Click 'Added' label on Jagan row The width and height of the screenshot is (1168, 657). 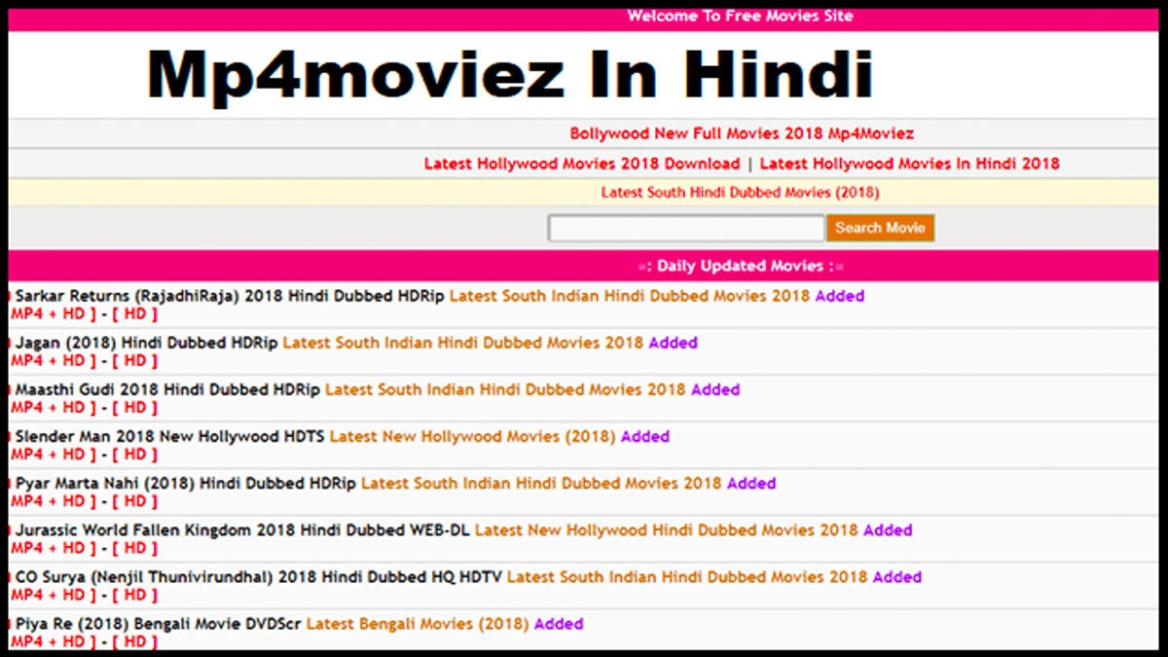click(x=674, y=343)
